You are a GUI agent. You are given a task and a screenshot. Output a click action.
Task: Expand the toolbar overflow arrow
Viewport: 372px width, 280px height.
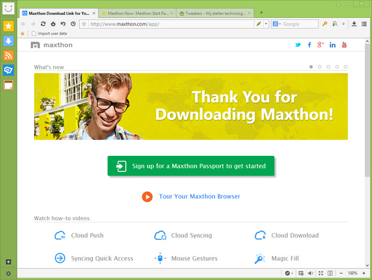tap(343, 24)
